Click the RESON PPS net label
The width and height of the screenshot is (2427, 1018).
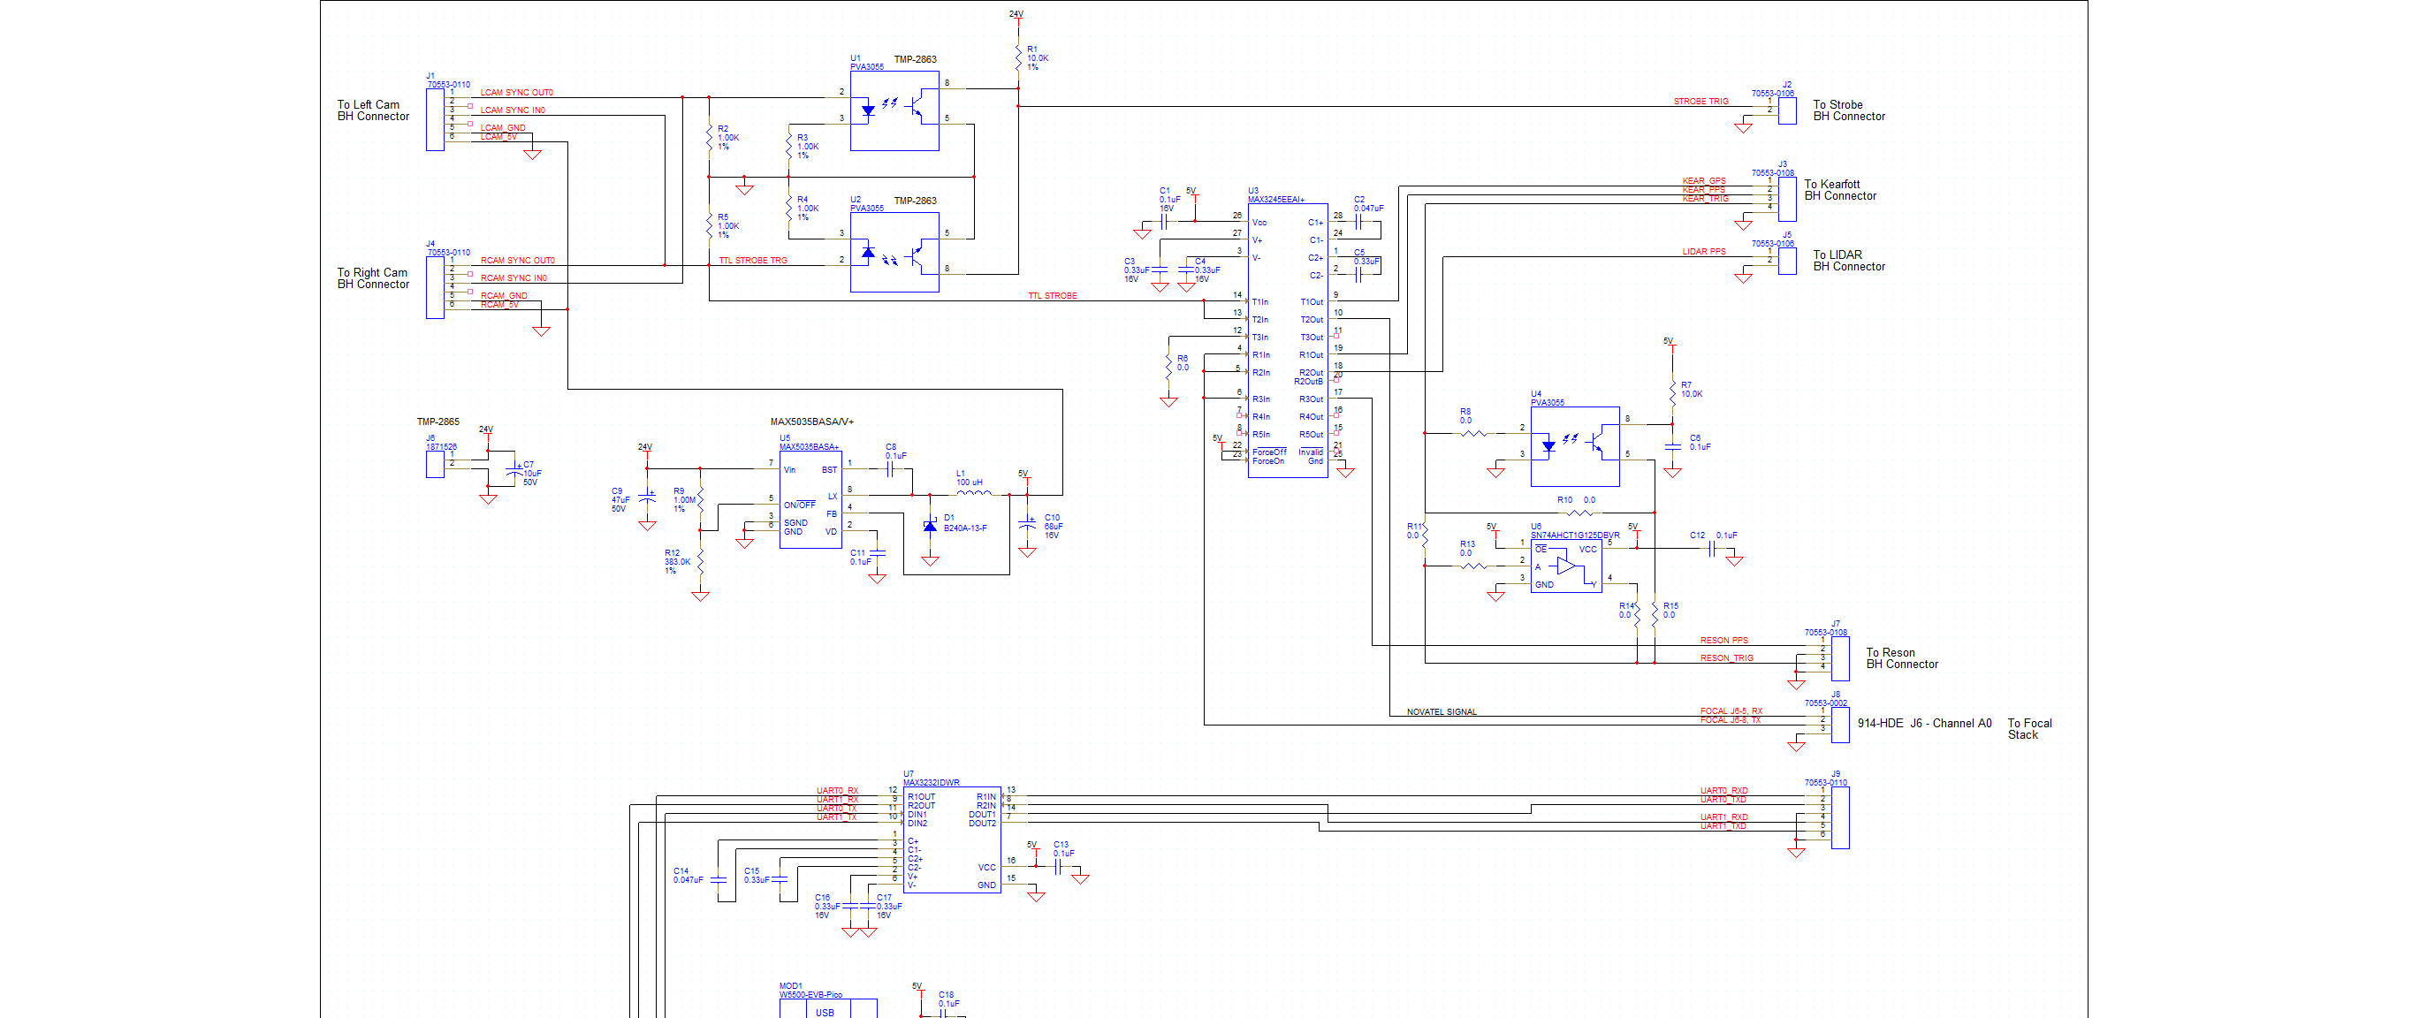(x=1723, y=641)
